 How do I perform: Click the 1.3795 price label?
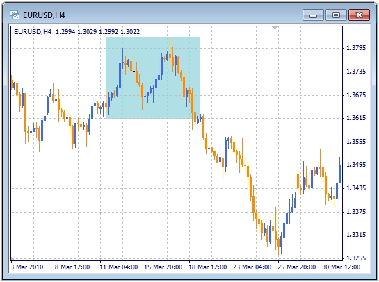(356, 48)
